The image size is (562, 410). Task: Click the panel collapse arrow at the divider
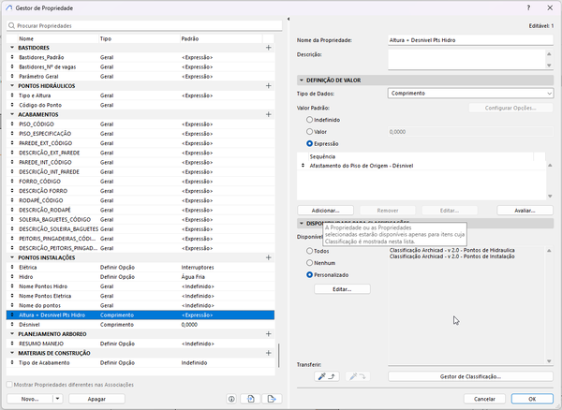288,19
